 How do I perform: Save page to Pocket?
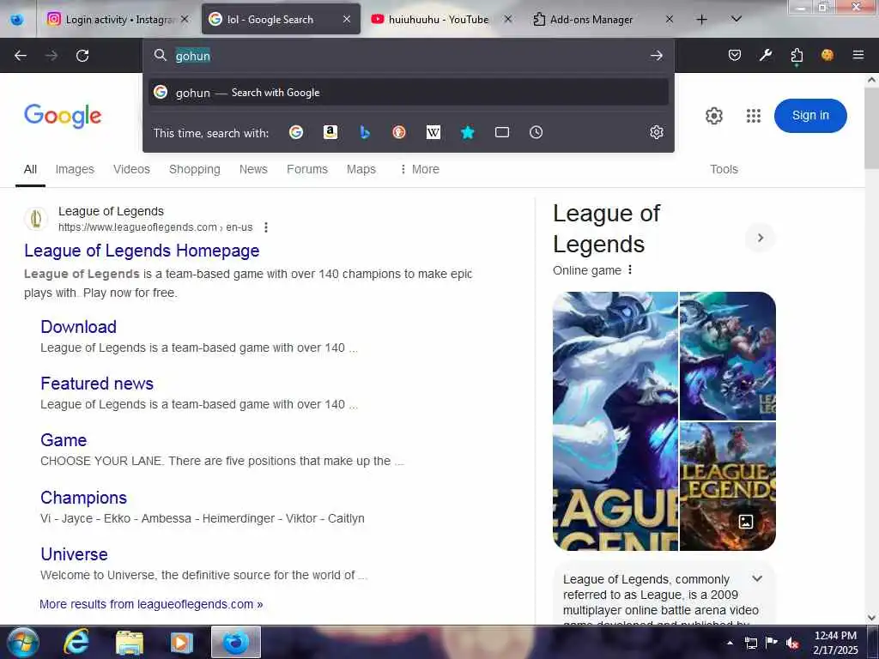pos(735,55)
